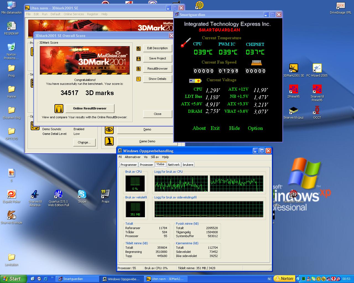
Task: Click the Demo button in 3DMark
Action: coord(147,129)
